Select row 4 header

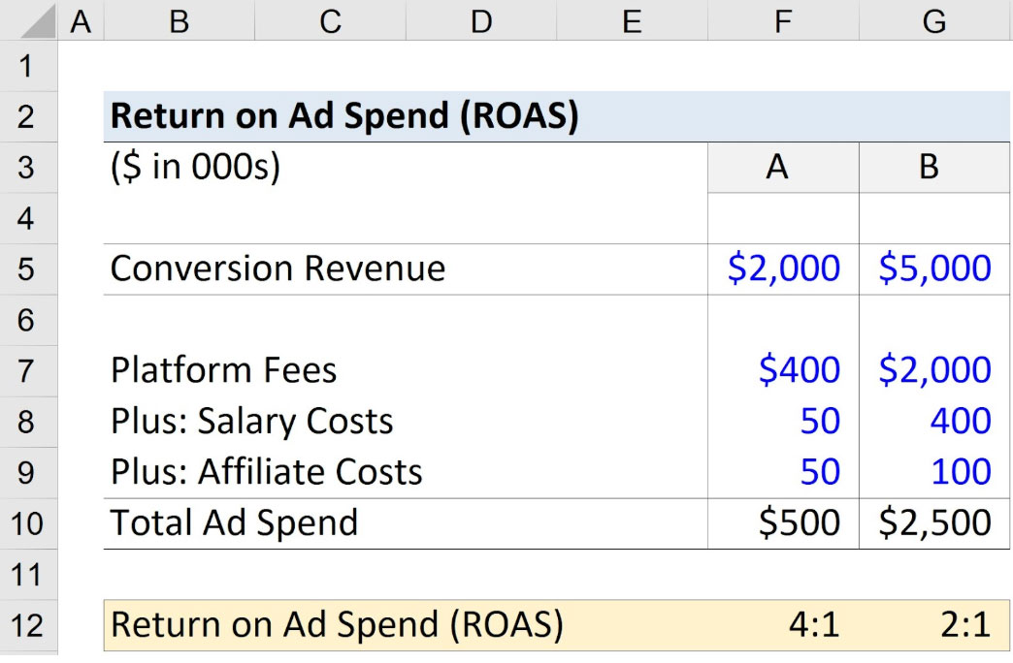[x=28, y=219]
